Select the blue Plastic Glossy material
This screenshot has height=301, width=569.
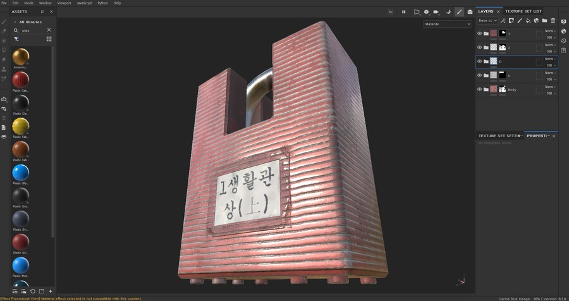pos(21,173)
